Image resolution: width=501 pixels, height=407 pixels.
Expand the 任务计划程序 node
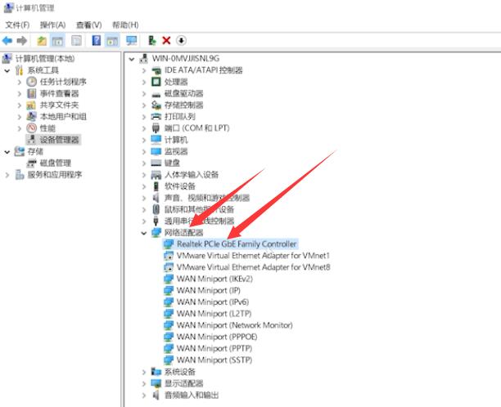[19, 83]
